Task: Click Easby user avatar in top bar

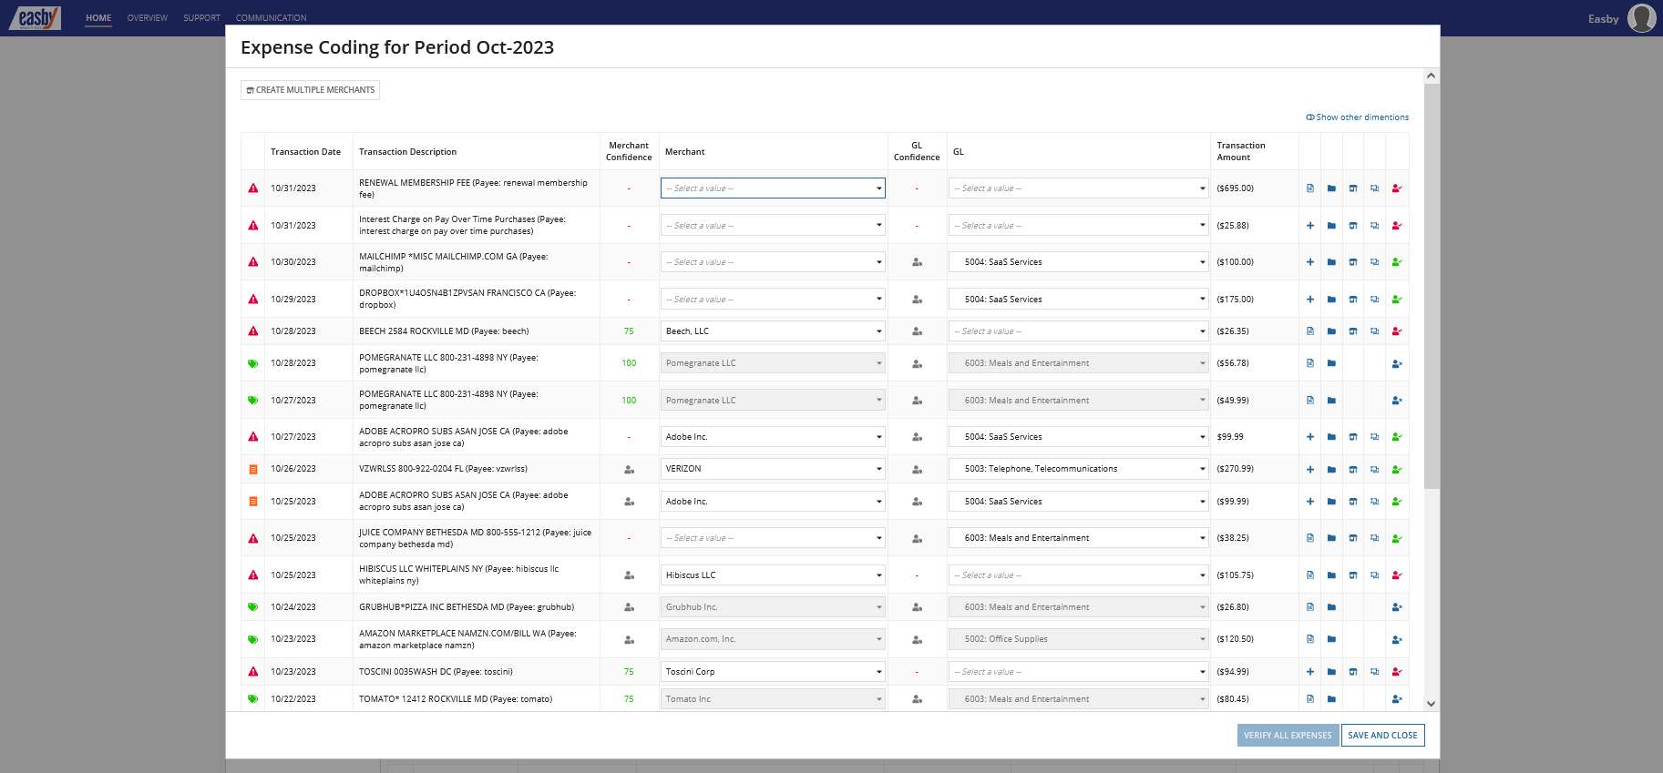Action: coord(1642,18)
